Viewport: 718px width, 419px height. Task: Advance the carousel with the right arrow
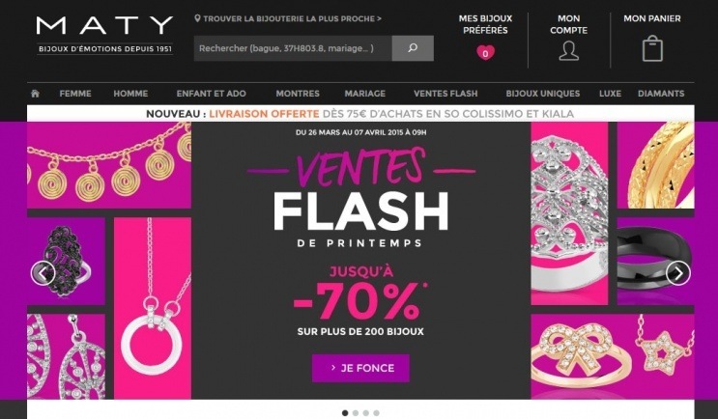(x=678, y=273)
